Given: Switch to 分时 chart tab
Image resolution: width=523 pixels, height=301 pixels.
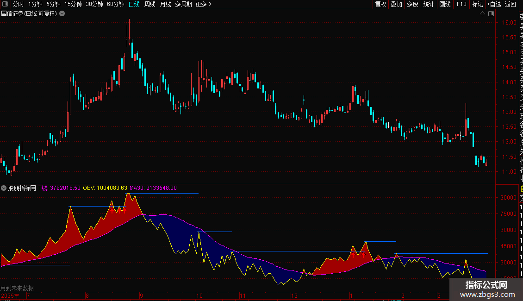Looking at the screenshot, I should point(19,4).
